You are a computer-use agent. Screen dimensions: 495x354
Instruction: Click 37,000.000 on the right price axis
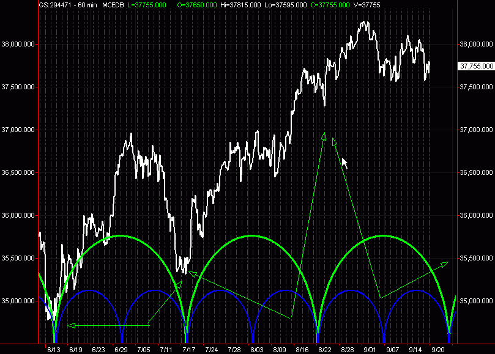pos(475,130)
